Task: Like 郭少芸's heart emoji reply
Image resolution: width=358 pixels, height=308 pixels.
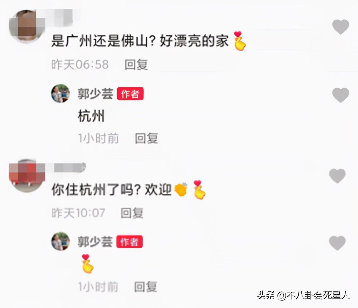Action: pos(338,243)
